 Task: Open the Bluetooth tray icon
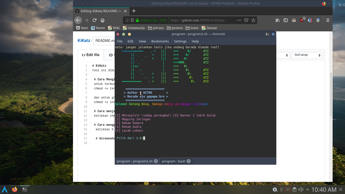pos(281,189)
